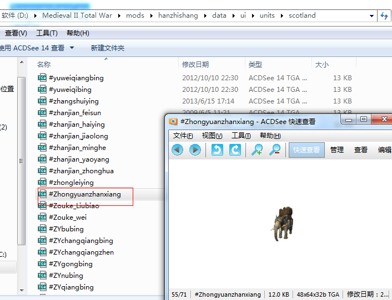
Task: Open Explorer 工具(T) menu
Action: (47, 33)
